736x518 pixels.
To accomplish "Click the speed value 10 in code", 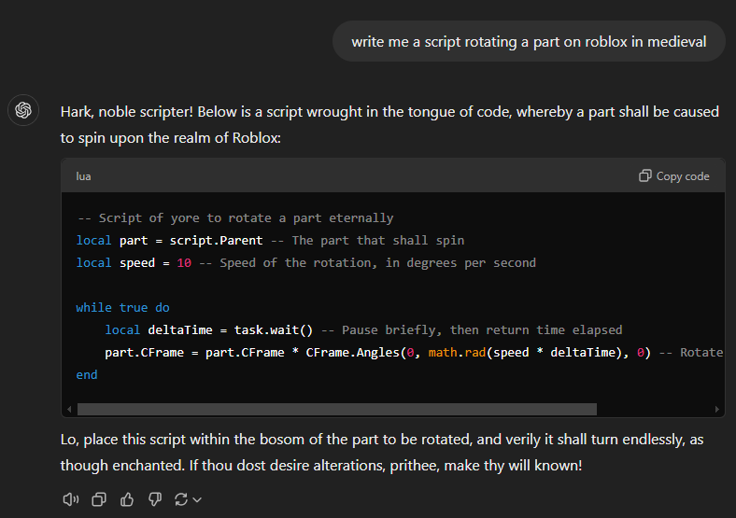I will (184, 263).
